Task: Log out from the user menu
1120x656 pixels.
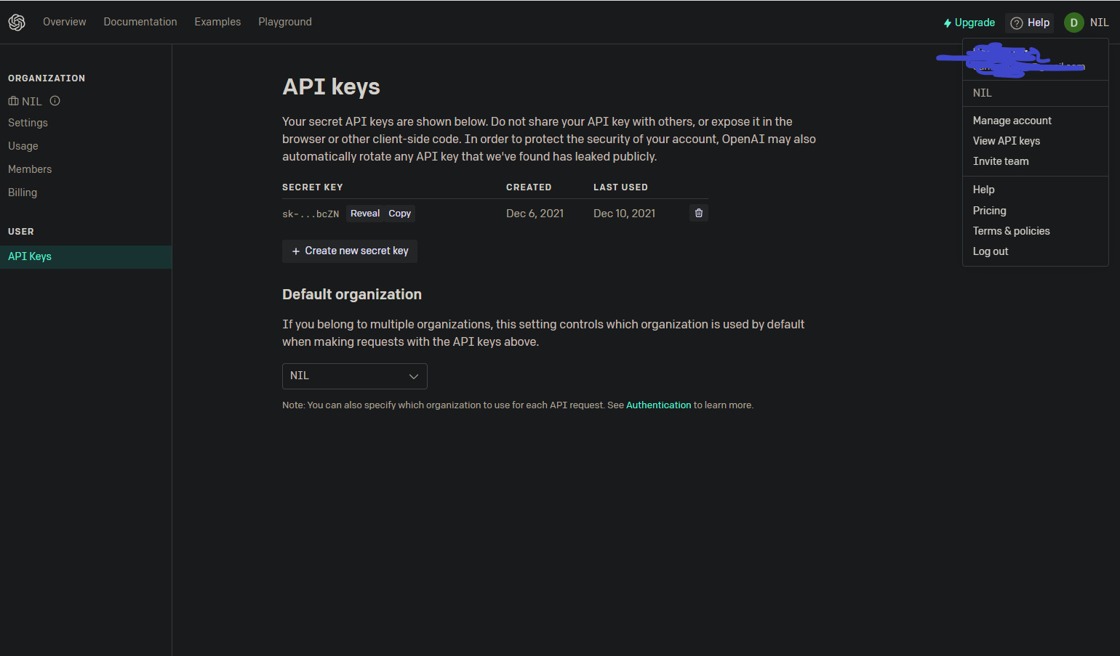Action: point(991,251)
